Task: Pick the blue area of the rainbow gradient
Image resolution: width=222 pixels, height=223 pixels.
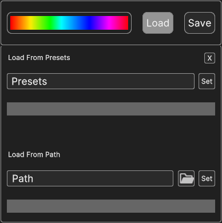Action: coord(89,23)
